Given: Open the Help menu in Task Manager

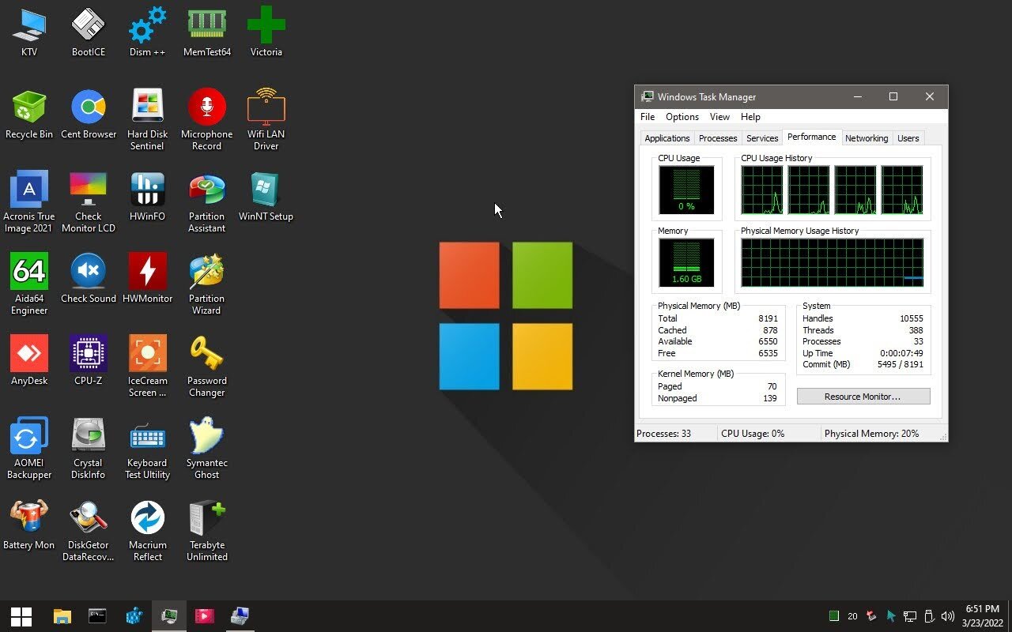Looking at the screenshot, I should 750,117.
